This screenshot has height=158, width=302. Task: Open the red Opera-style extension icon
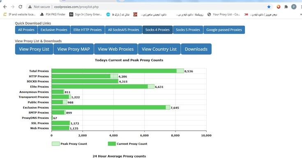[x=279, y=7]
